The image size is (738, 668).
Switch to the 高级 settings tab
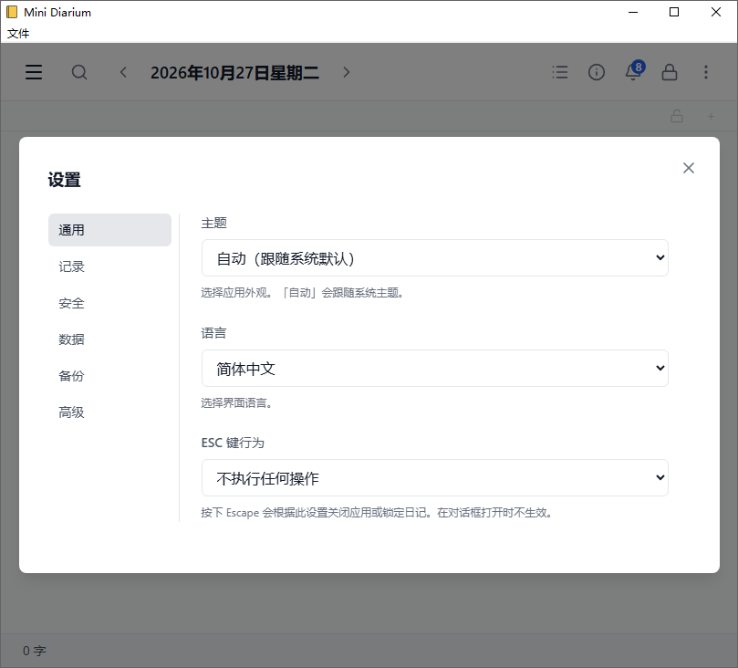[x=109, y=412]
